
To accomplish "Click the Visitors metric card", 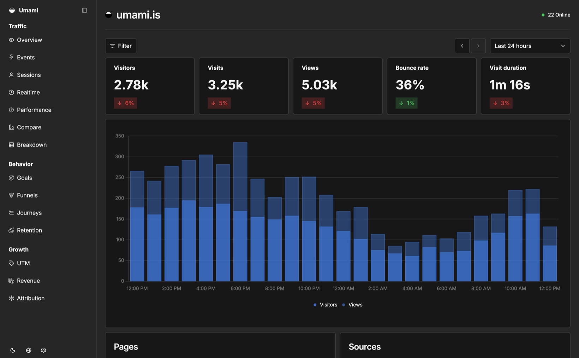I will [150, 86].
